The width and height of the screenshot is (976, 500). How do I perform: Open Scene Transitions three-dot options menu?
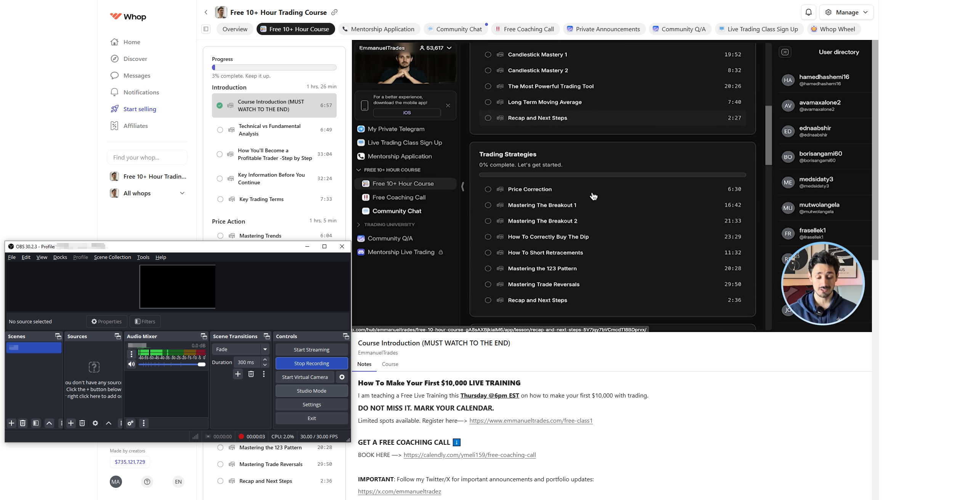[x=264, y=374]
